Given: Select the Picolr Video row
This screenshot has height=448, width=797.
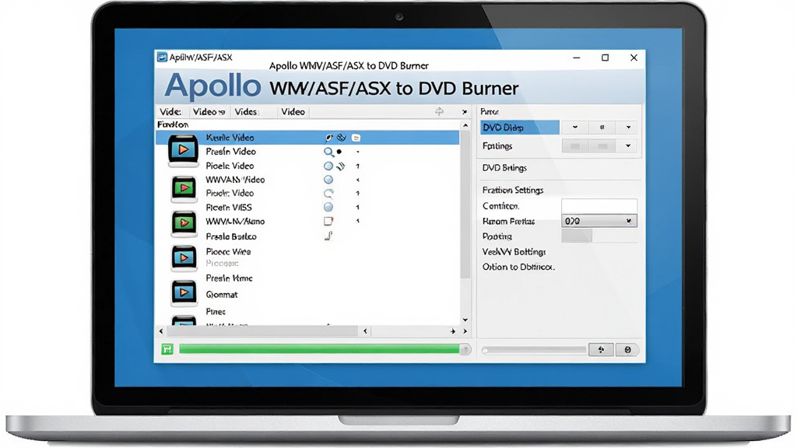Looking at the screenshot, I should coord(307,194).
